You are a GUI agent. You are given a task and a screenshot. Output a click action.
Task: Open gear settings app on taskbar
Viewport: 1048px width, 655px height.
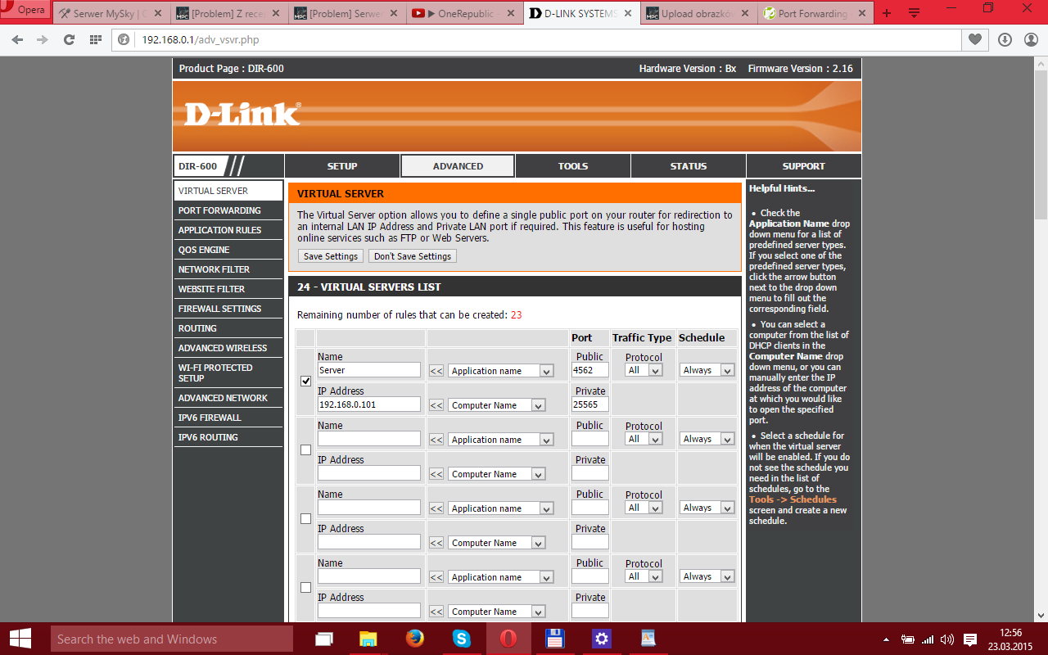[x=602, y=639]
